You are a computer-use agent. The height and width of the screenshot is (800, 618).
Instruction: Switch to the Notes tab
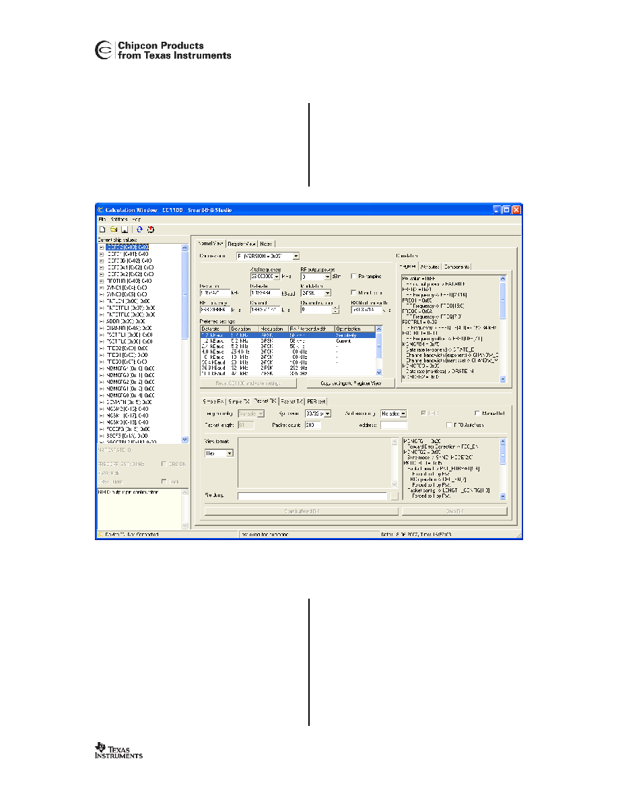coord(266,244)
